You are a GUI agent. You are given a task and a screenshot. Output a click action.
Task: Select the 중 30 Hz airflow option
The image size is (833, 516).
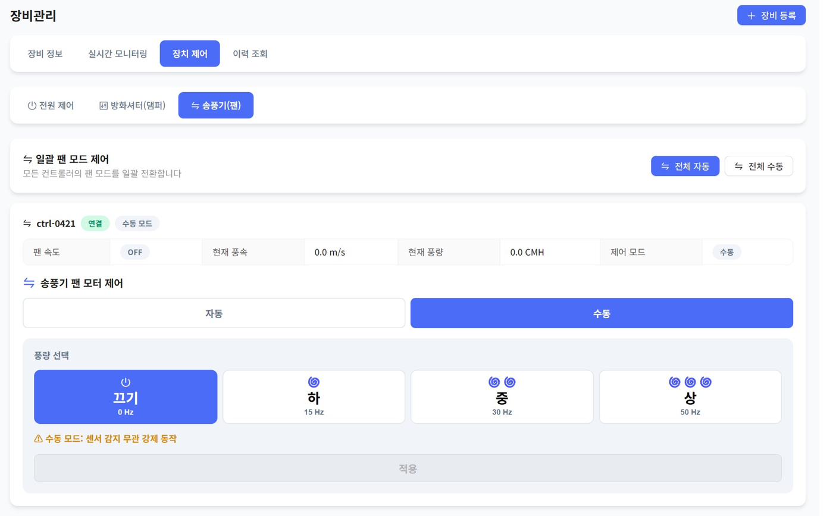click(502, 397)
